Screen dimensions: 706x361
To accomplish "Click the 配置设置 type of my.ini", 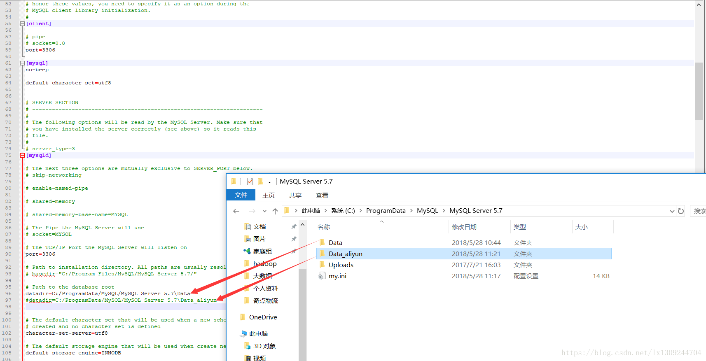I will 526,276.
